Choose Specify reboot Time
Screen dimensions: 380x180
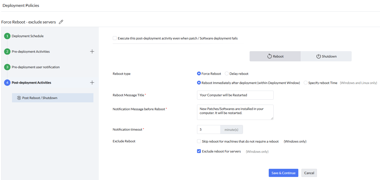click(x=305, y=82)
